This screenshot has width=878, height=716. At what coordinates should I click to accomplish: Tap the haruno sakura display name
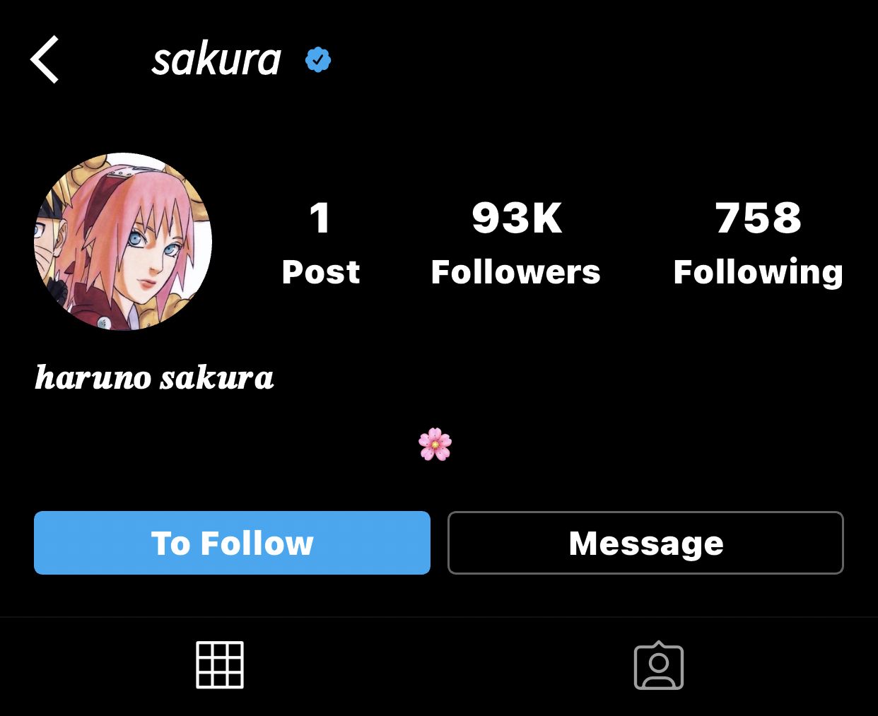(x=155, y=377)
